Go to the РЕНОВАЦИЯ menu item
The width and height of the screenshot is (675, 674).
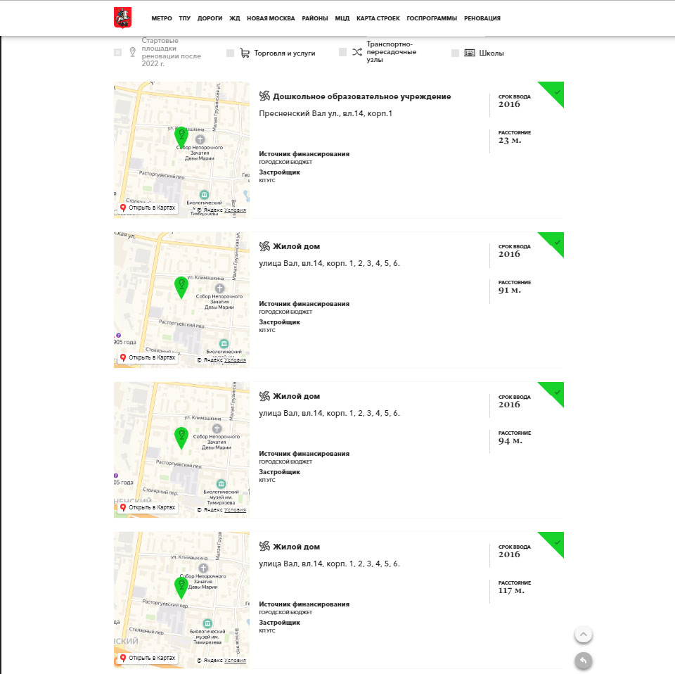[x=482, y=18]
